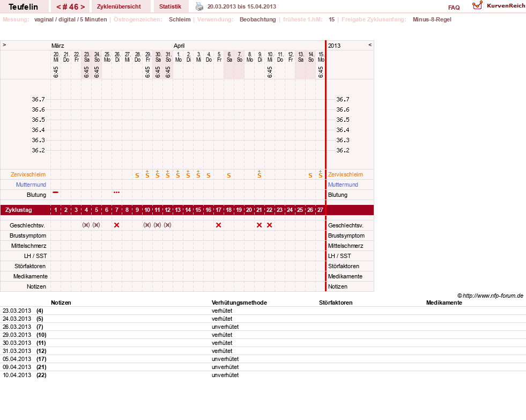526x420 pixels.
Task: Click 'unverhütet' for 09.04.2013
Action: click(225, 367)
